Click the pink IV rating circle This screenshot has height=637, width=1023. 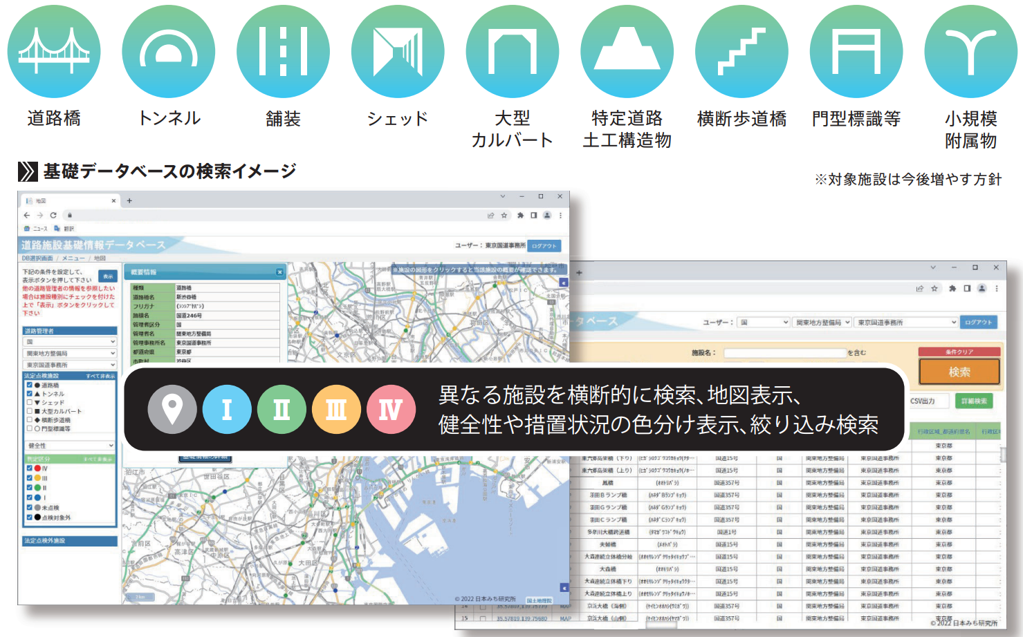391,409
